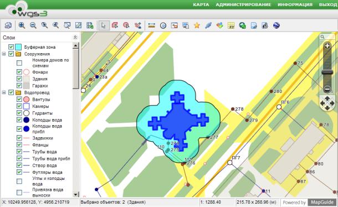This screenshot has height=207, width=338.
Task: Collapse the Слои panel with double chevron
Action: pos(75,38)
